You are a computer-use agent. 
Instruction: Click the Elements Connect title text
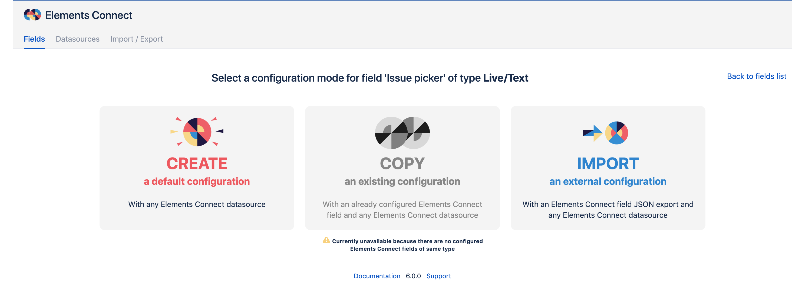pos(88,15)
